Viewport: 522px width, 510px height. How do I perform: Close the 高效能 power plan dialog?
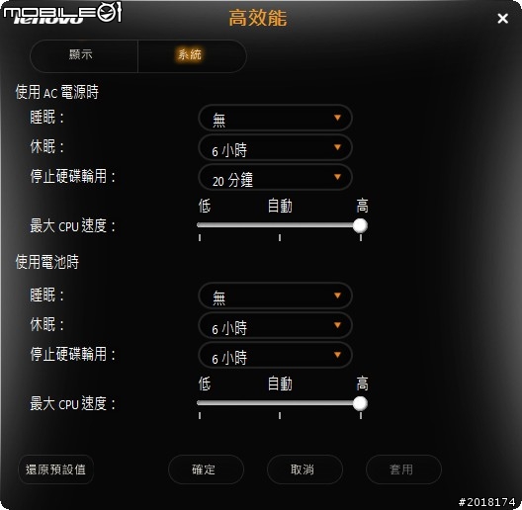pos(502,19)
